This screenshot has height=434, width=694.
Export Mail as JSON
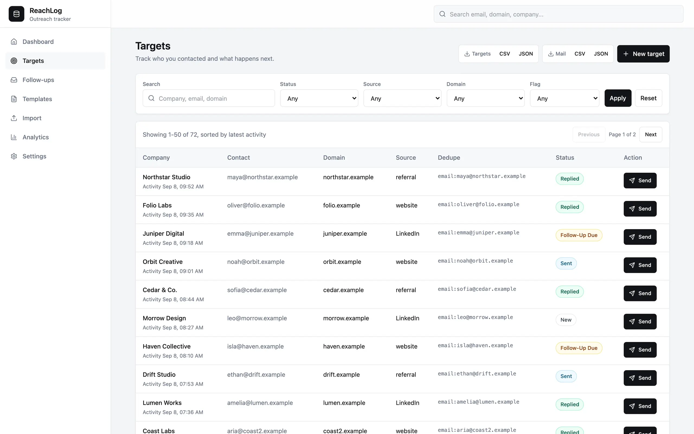click(601, 54)
